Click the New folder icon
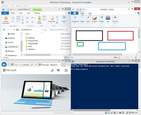 40,18
